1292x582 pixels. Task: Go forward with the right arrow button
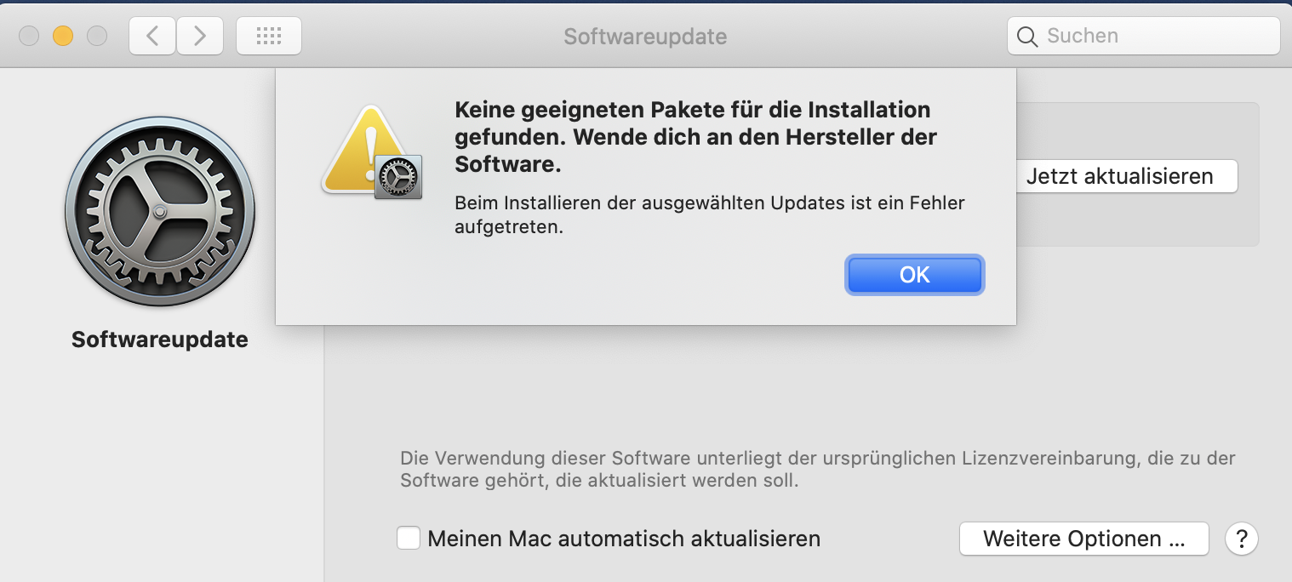[200, 36]
